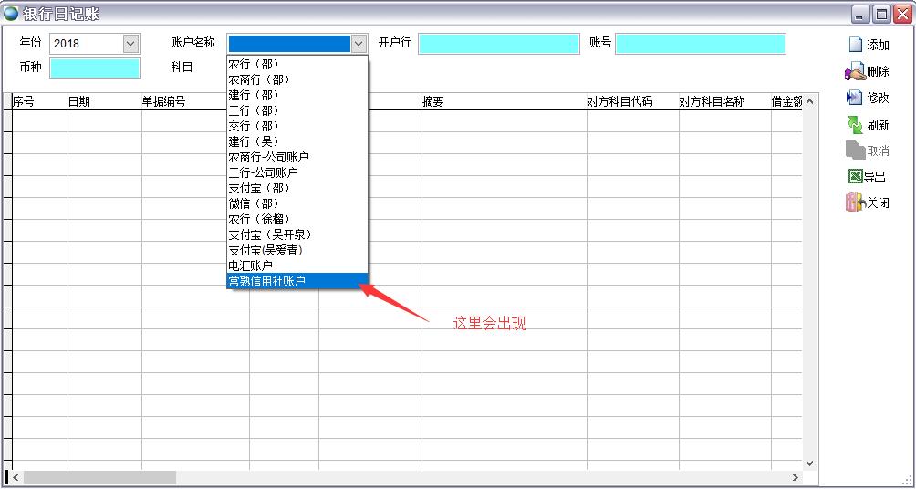Click the 删除 (Delete) icon
916x489 pixels.
[855, 71]
